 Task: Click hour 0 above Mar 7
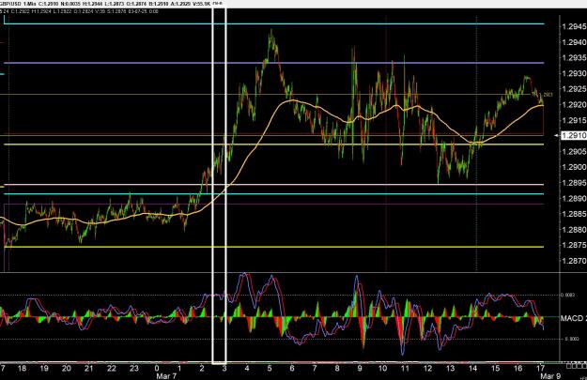(x=157, y=368)
